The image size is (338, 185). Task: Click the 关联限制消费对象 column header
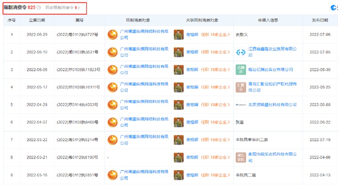202,20
